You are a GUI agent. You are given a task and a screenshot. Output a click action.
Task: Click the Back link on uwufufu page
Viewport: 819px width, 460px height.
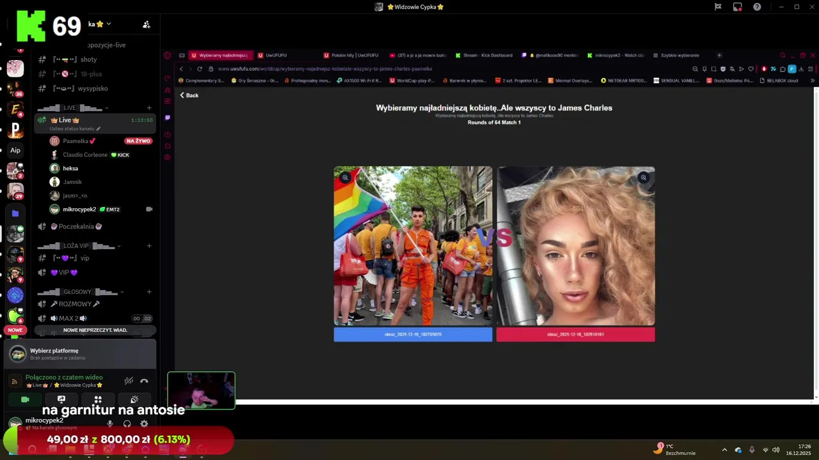click(189, 95)
